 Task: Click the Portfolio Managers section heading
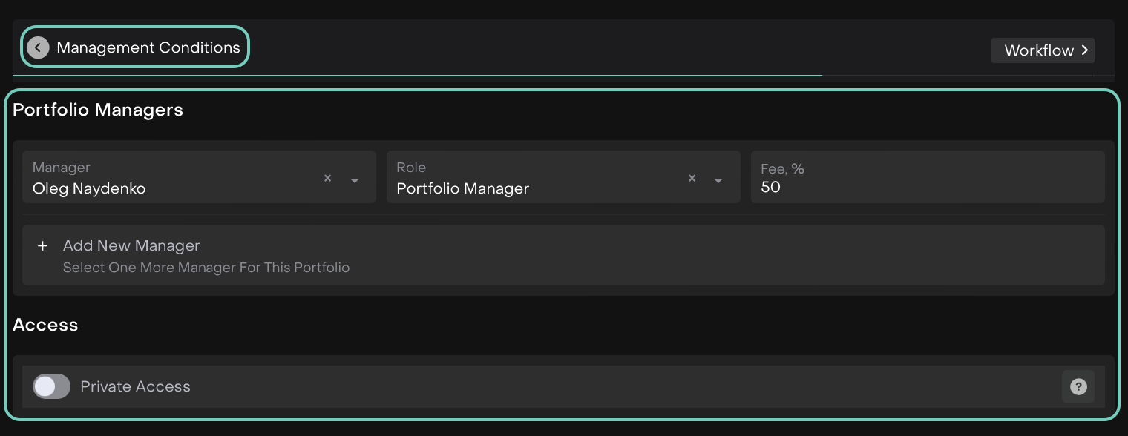pos(98,110)
